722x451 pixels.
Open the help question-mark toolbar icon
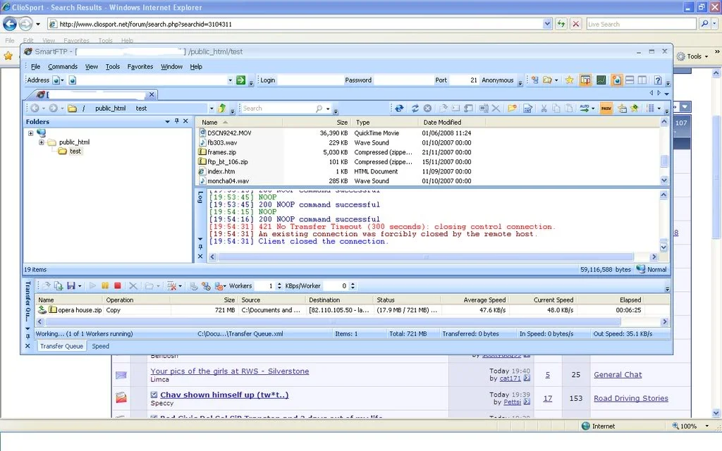coord(658,80)
